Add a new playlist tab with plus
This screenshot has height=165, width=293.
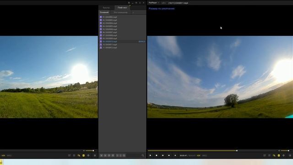pos(133,12)
